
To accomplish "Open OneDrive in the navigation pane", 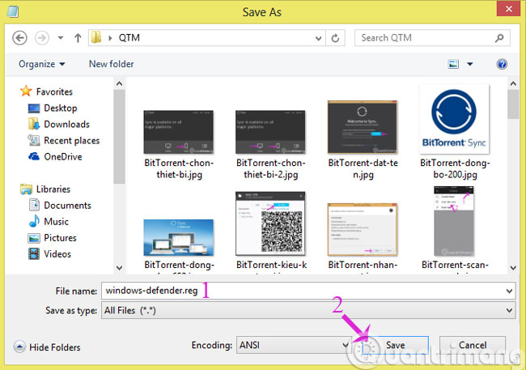I will tap(63, 156).
